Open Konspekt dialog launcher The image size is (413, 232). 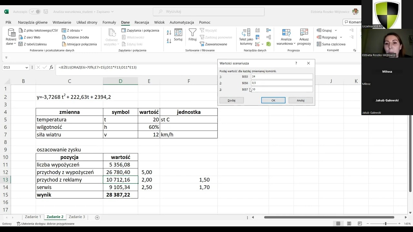tap(355, 50)
